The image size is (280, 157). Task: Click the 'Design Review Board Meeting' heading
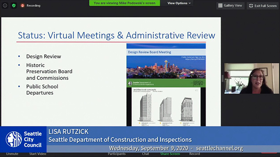[150, 52]
